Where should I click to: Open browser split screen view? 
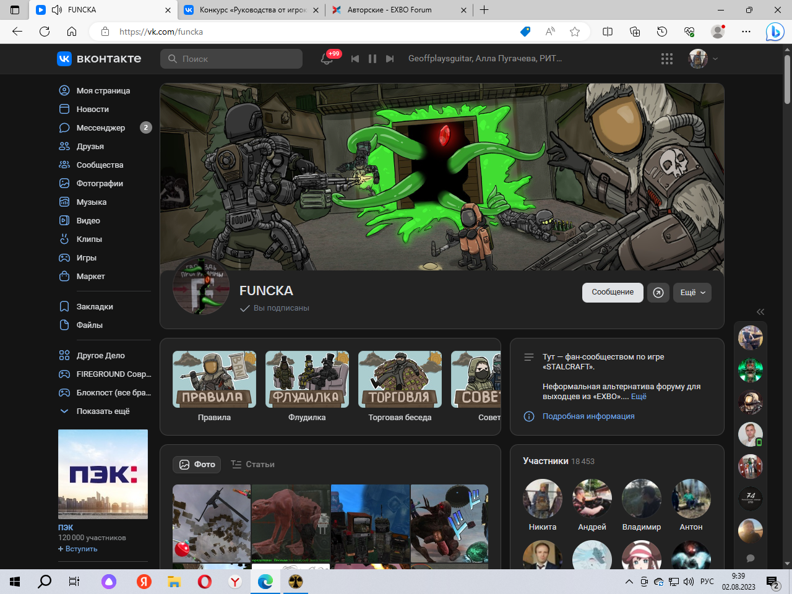tap(608, 32)
